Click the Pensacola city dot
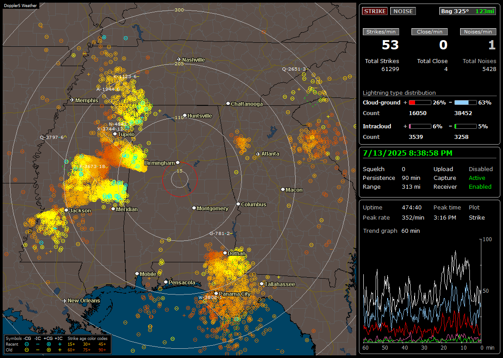The height and width of the screenshot is (358, 503). (x=165, y=282)
